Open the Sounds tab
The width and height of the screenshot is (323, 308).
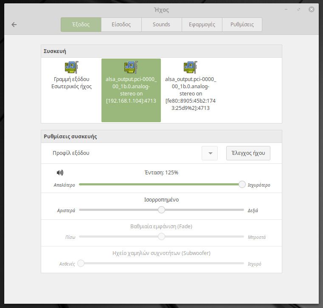tap(161, 25)
